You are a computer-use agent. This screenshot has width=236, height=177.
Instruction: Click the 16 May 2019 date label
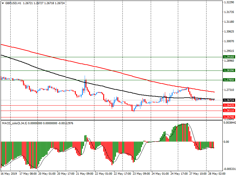tap(9, 174)
